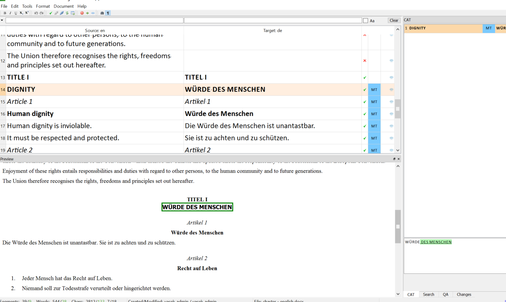Click the segment grid scroll-up arrow

[398, 29]
